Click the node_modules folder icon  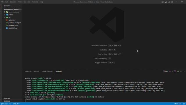pyautogui.click(x=7, y=12)
